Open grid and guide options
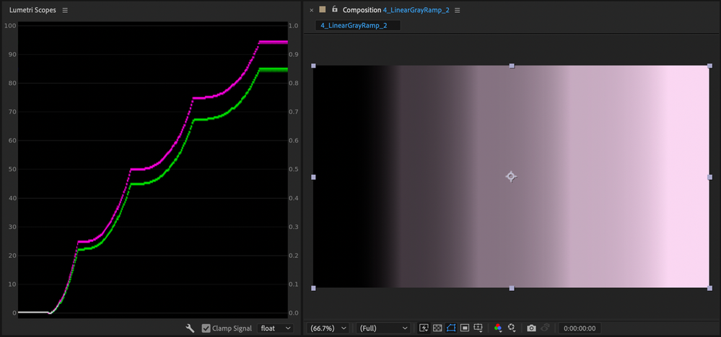 479,328
